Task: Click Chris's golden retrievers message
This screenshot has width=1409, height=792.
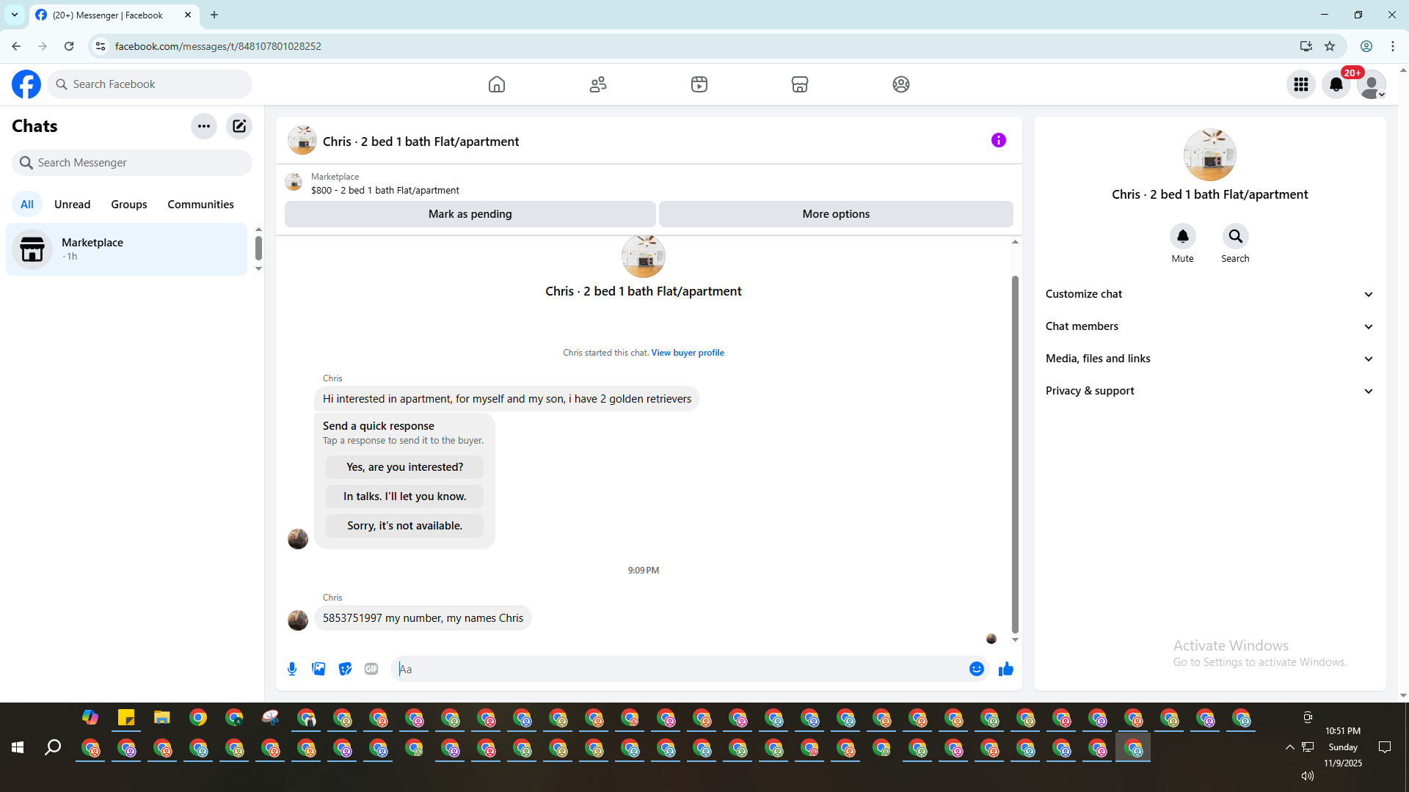Action: [507, 399]
